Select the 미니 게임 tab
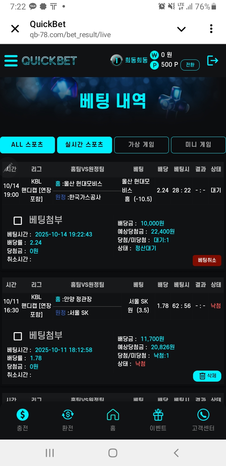The height and width of the screenshot is (466, 226). [198, 145]
